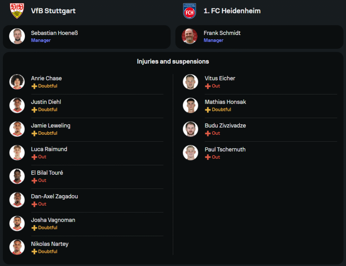Open Frank Schmidt manager photo

point(190,36)
